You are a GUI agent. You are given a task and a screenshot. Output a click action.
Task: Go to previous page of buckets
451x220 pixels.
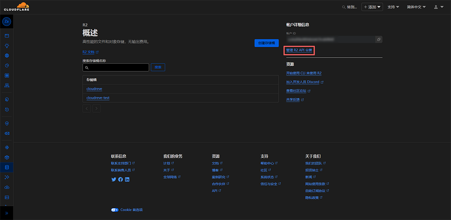86,109
